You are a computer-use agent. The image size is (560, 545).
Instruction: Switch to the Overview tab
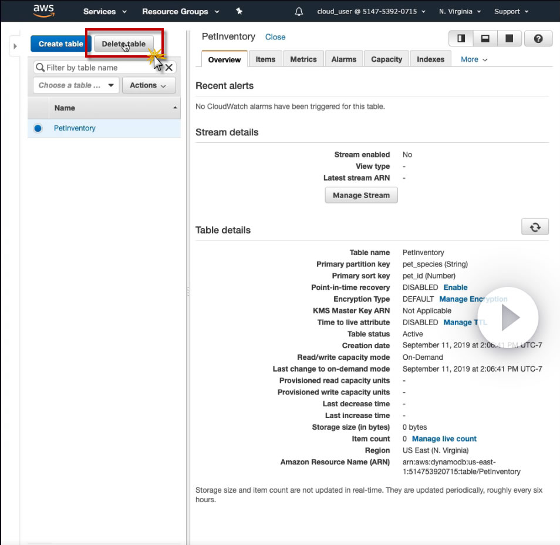pyautogui.click(x=224, y=59)
